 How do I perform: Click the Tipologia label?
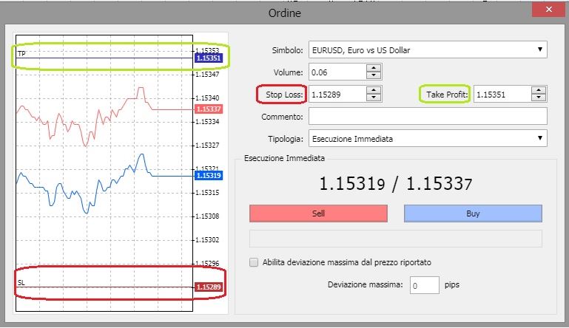tap(286, 139)
